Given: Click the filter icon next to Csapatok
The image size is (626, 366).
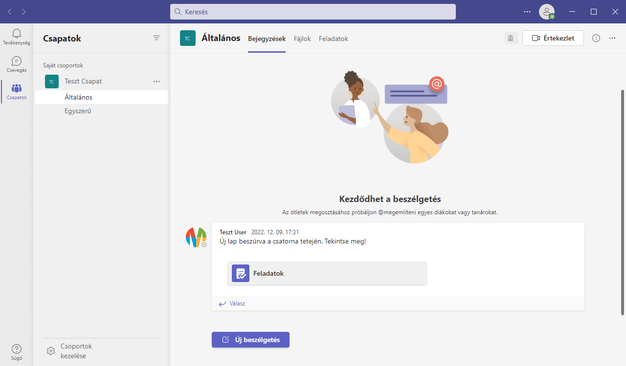Looking at the screenshot, I should [156, 38].
